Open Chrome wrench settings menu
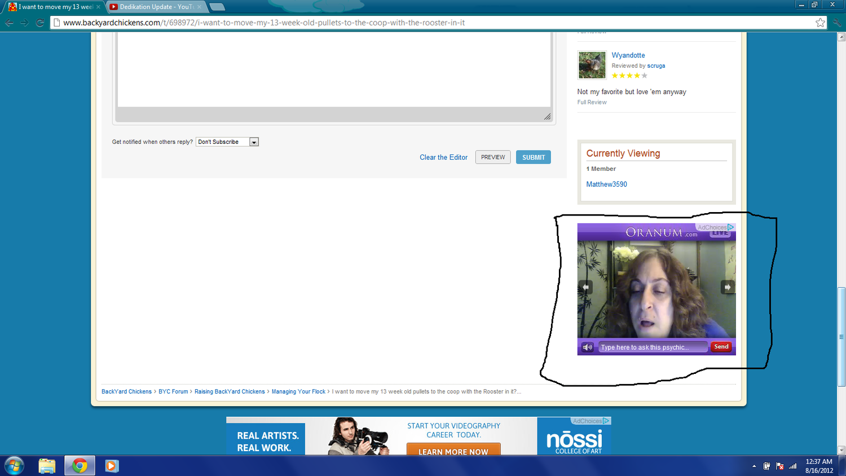846x476 pixels. pyautogui.click(x=837, y=23)
